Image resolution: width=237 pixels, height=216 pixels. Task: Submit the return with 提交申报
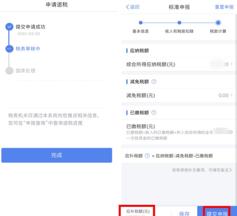[x=217, y=213]
